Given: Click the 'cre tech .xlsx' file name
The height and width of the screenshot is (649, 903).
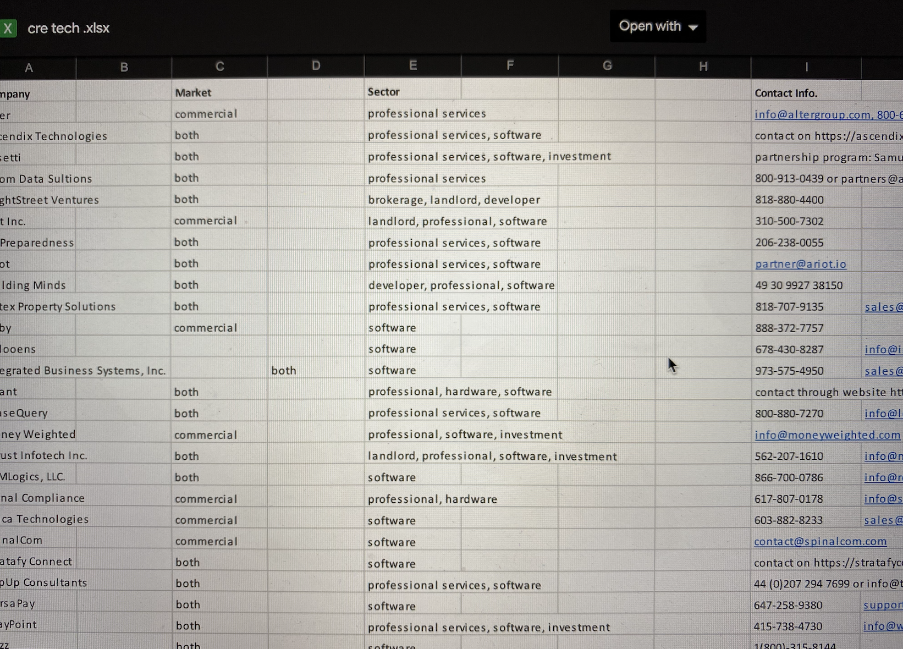Looking at the screenshot, I should [69, 28].
